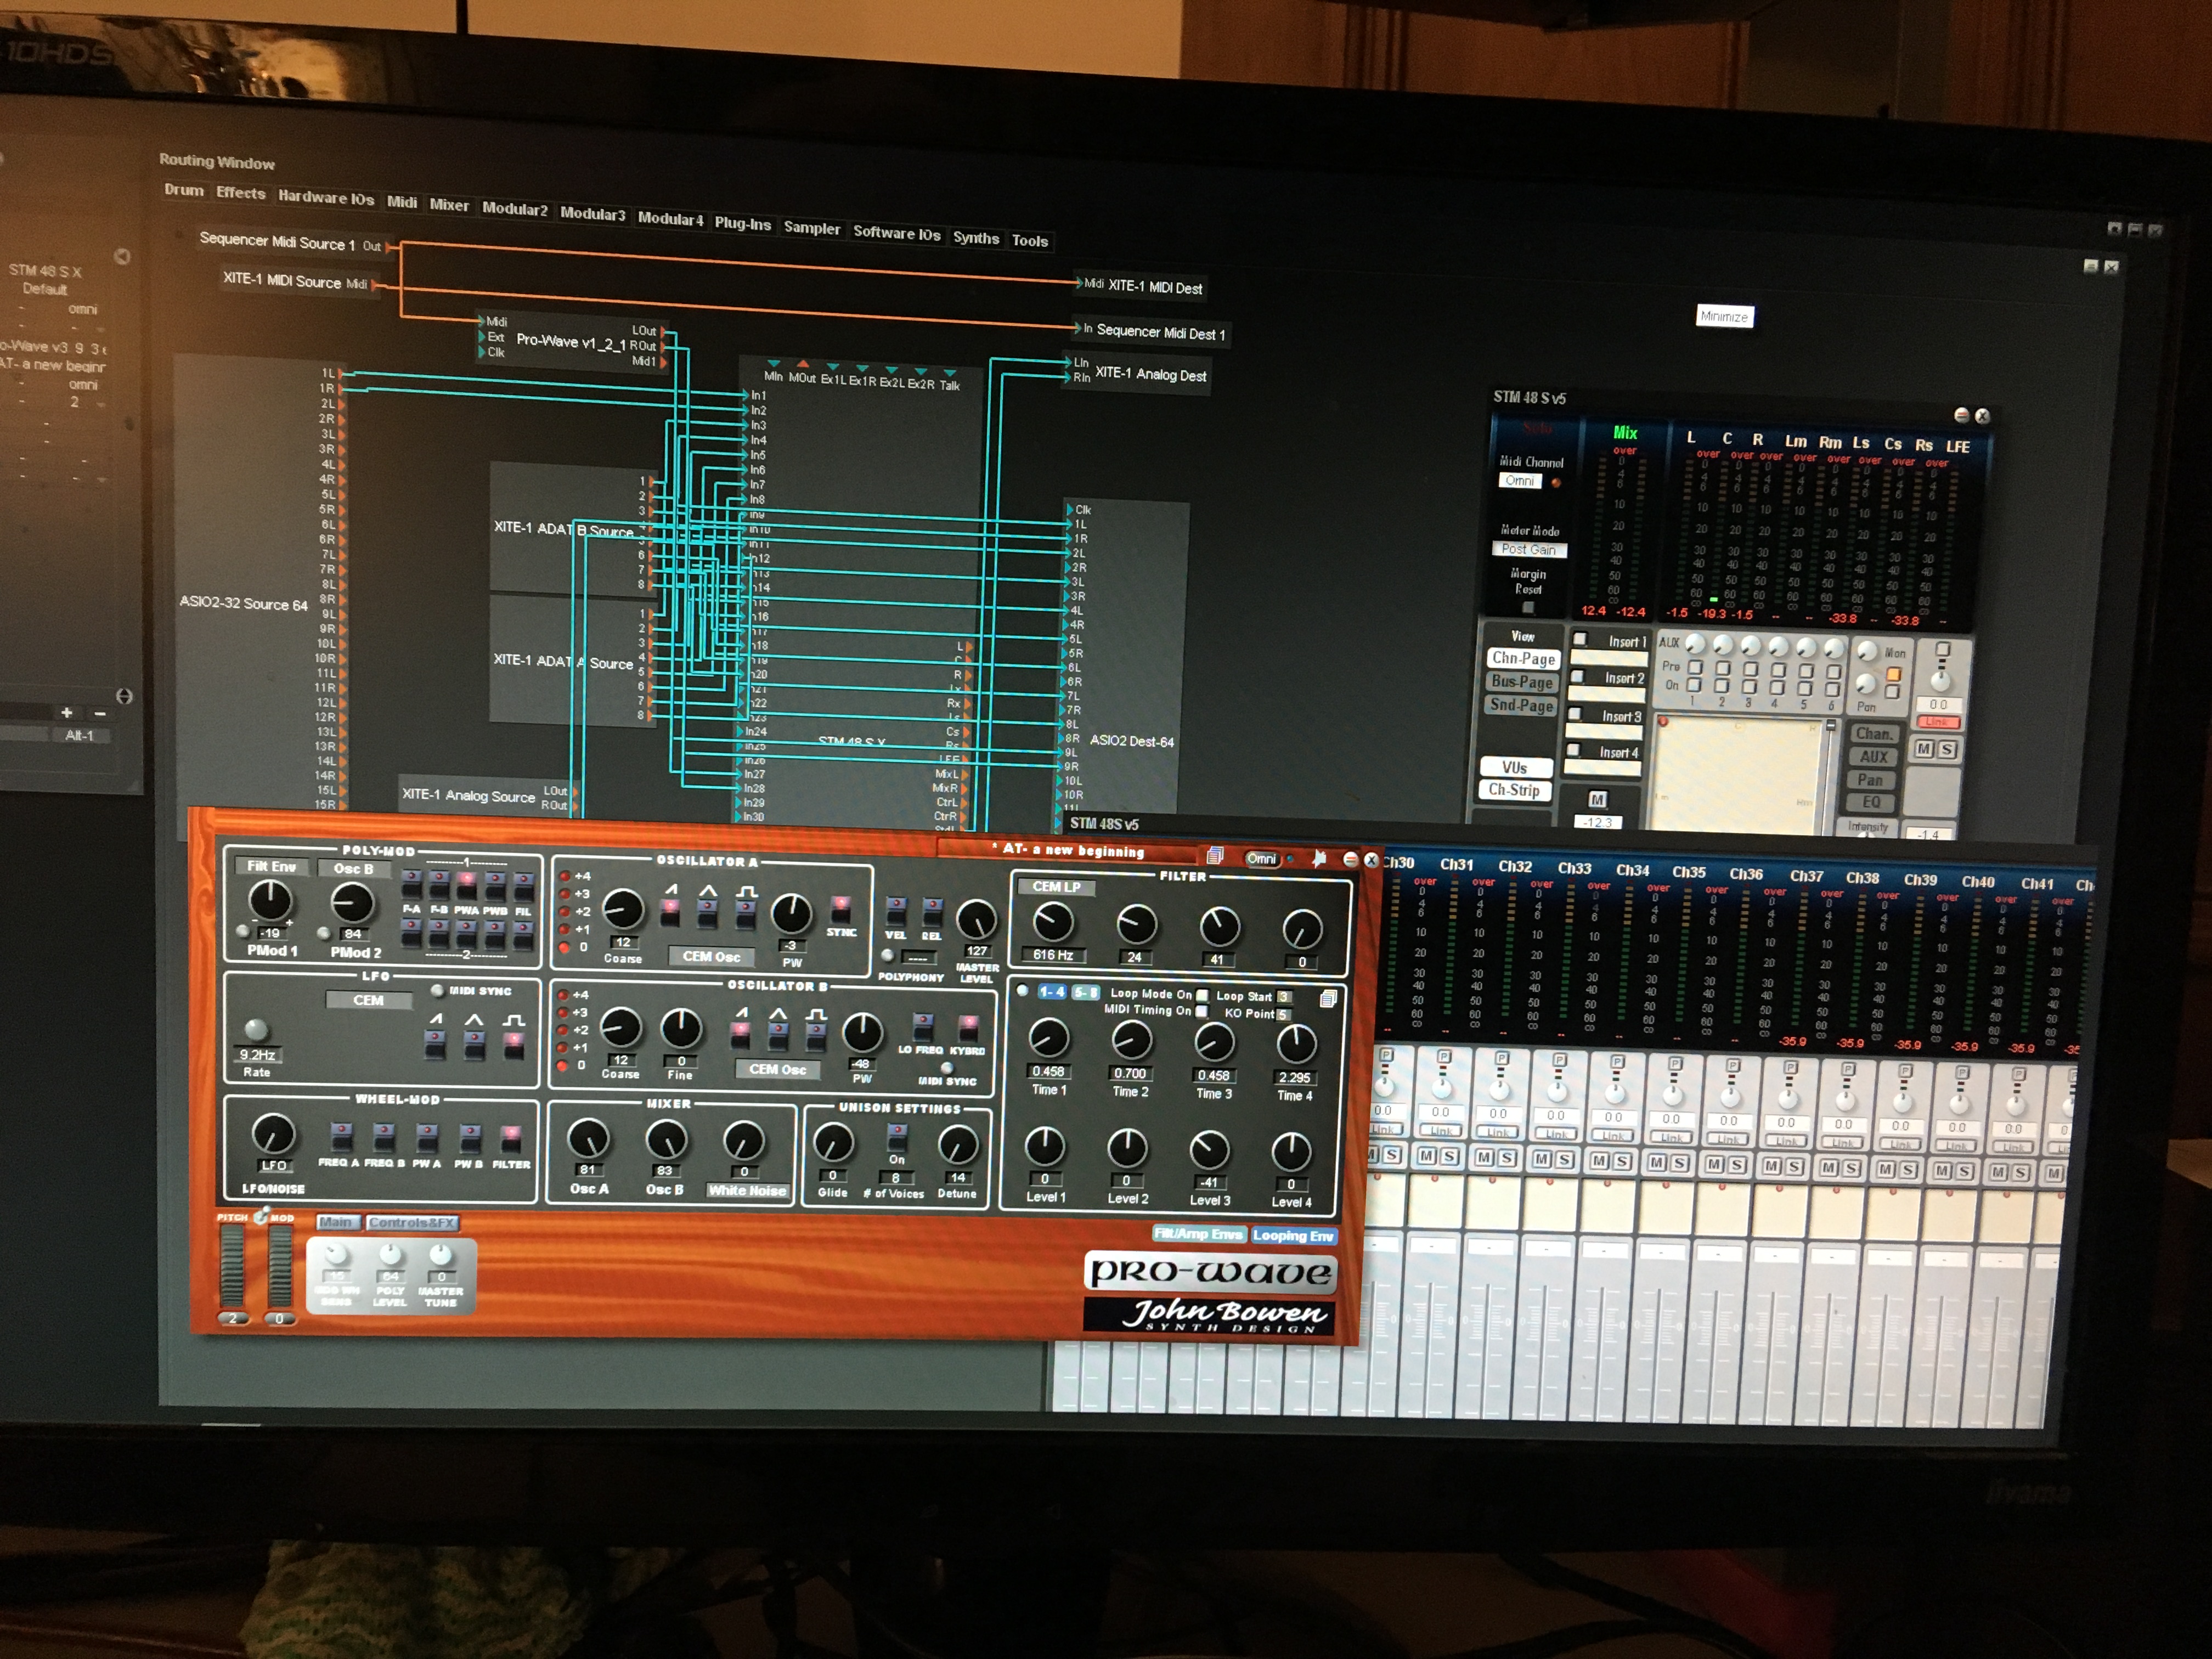
Task: Click the pin icon in Pro-Wave title
Action: [1320, 859]
